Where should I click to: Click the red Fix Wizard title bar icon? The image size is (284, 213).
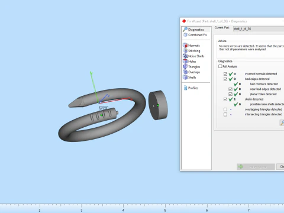coord(184,21)
